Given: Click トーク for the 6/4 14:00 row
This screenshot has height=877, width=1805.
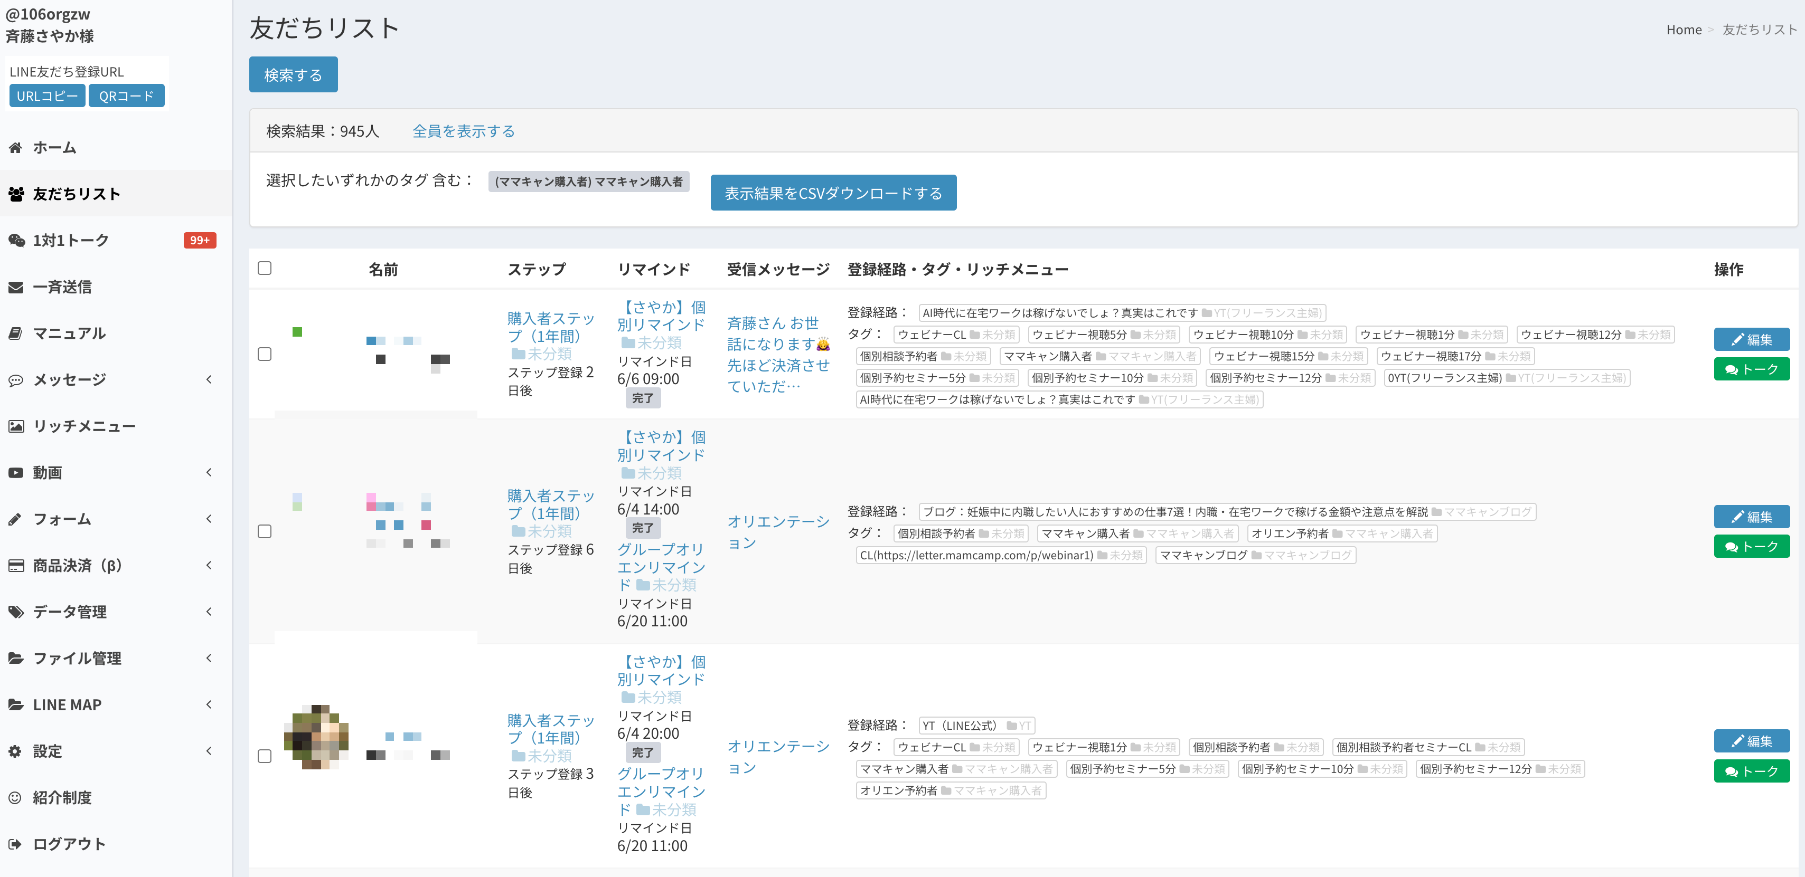Looking at the screenshot, I should pyautogui.click(x=1751, y=546).
